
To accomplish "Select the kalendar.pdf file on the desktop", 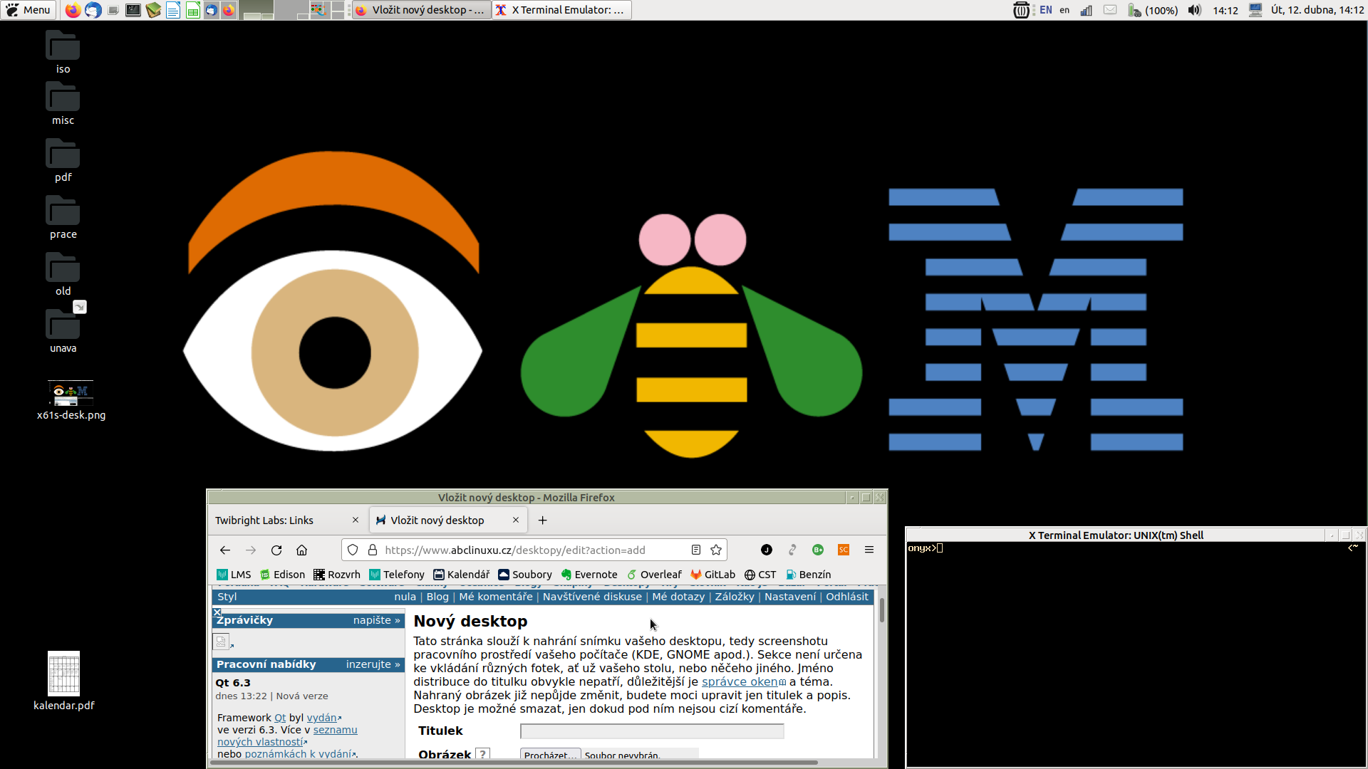I will click(x=63, y=681).
